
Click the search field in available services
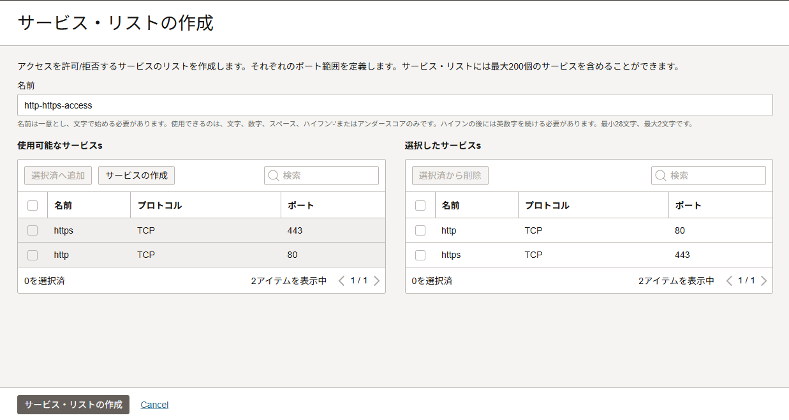[328, 176]
